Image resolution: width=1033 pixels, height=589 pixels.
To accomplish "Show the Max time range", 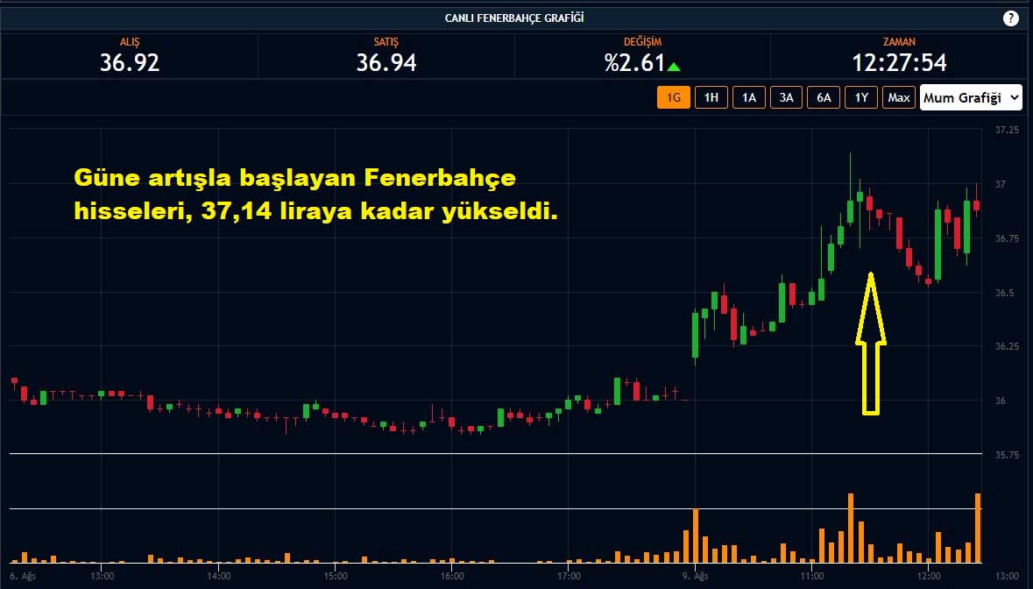I will (x=899, y=97).
